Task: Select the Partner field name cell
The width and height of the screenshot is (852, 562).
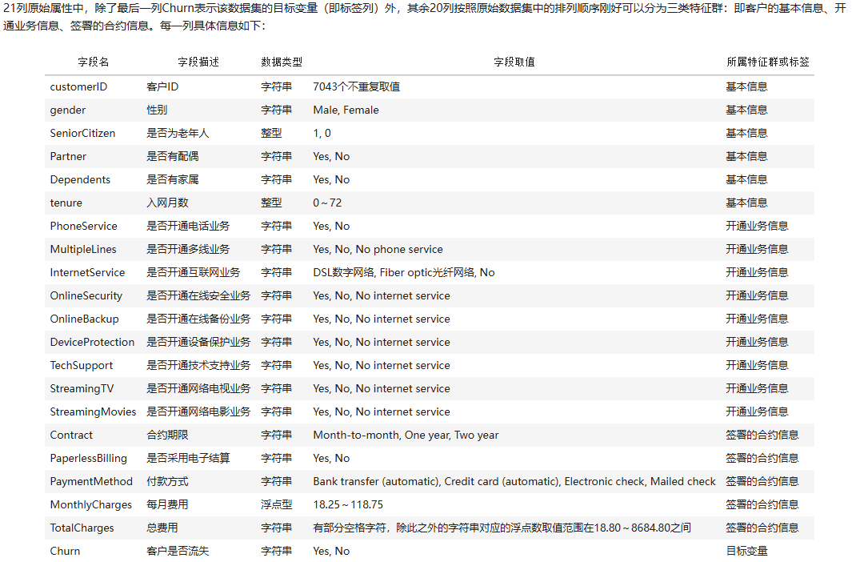Action: coord(68,157)
